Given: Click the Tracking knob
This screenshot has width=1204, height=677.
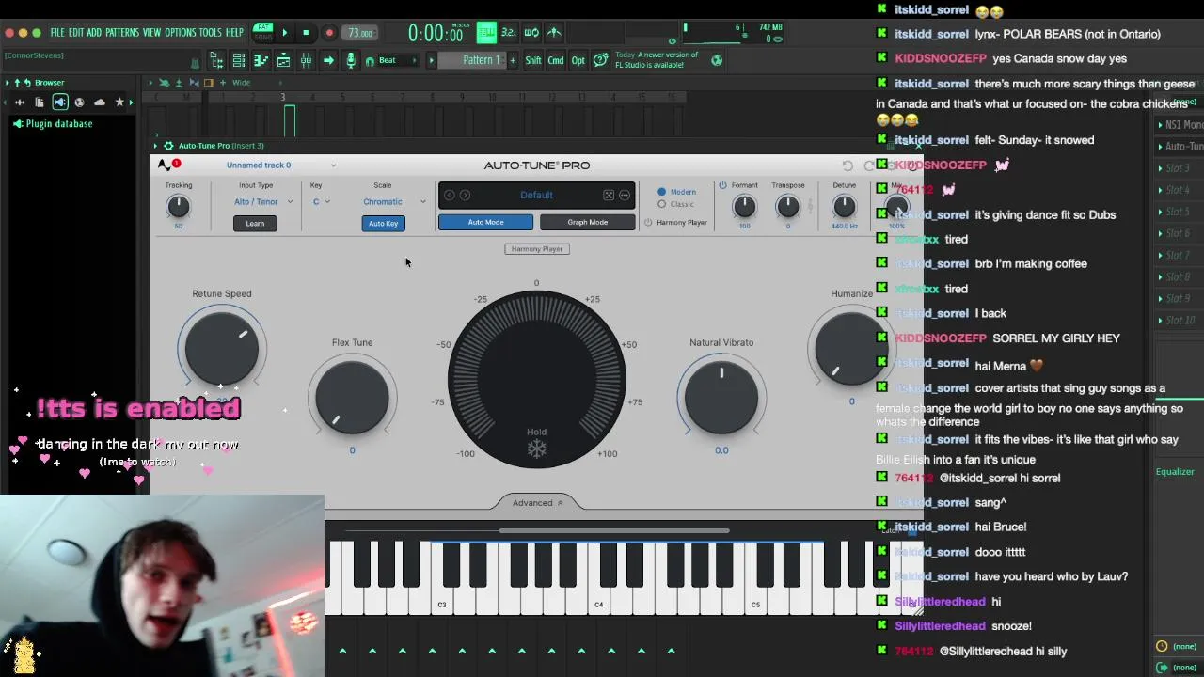Looking at the screenshot, I should pos(178,206).
